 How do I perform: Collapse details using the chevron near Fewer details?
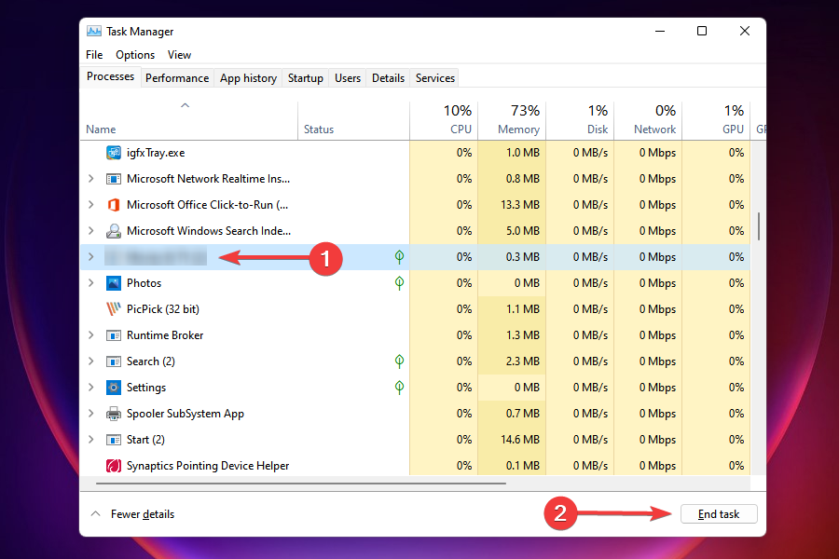[94, 513]
